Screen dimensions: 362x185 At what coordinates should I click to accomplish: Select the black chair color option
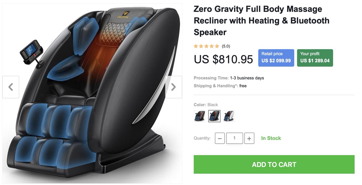(x=214, y=116)
